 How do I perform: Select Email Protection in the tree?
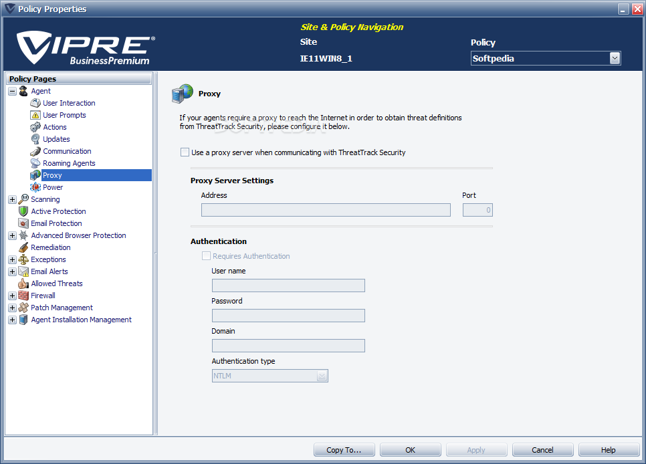[x=56, y=223]
